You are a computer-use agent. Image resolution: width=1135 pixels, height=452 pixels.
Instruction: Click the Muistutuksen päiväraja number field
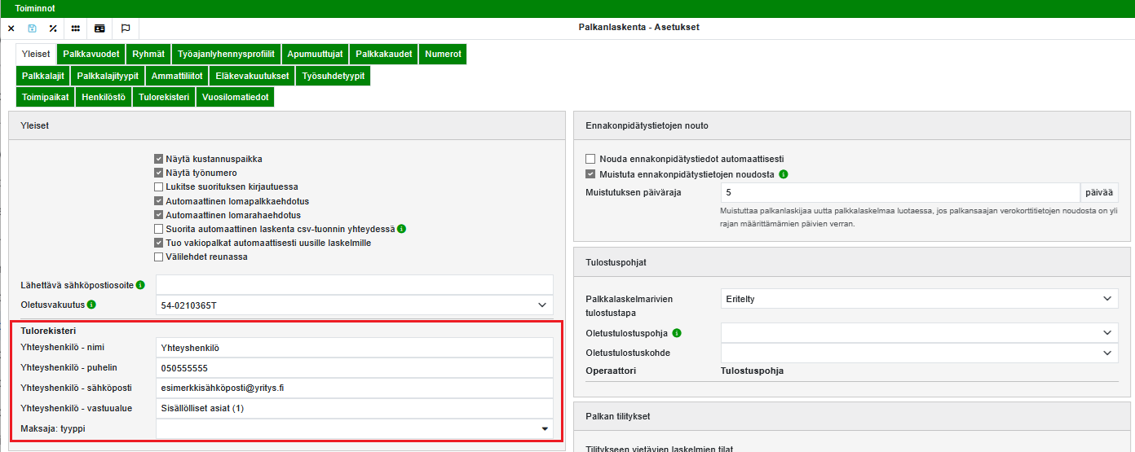click(900, 193)
